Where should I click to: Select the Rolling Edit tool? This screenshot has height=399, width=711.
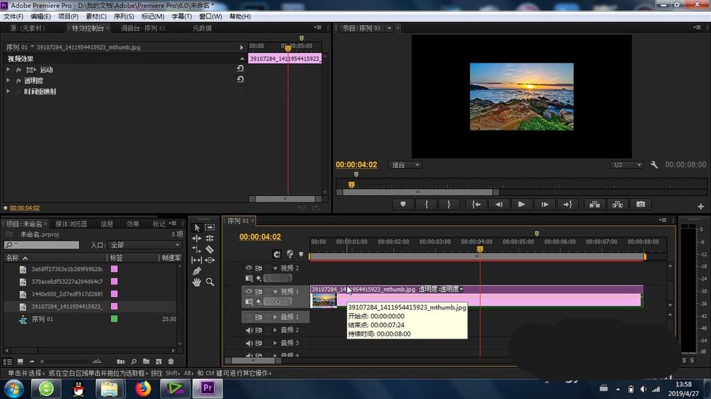[x=210, y=239]
